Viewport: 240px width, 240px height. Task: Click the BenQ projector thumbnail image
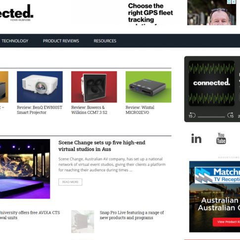(40, 87)
